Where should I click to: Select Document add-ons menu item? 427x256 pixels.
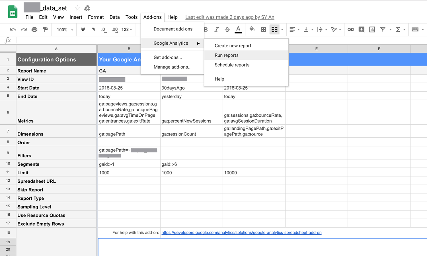pyautogui.click(x=173, y=29)
